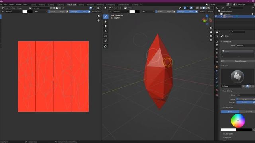Switch to the Layout workspace tab
The height and width of the screenshot is (143, 255).
(33, 5)
